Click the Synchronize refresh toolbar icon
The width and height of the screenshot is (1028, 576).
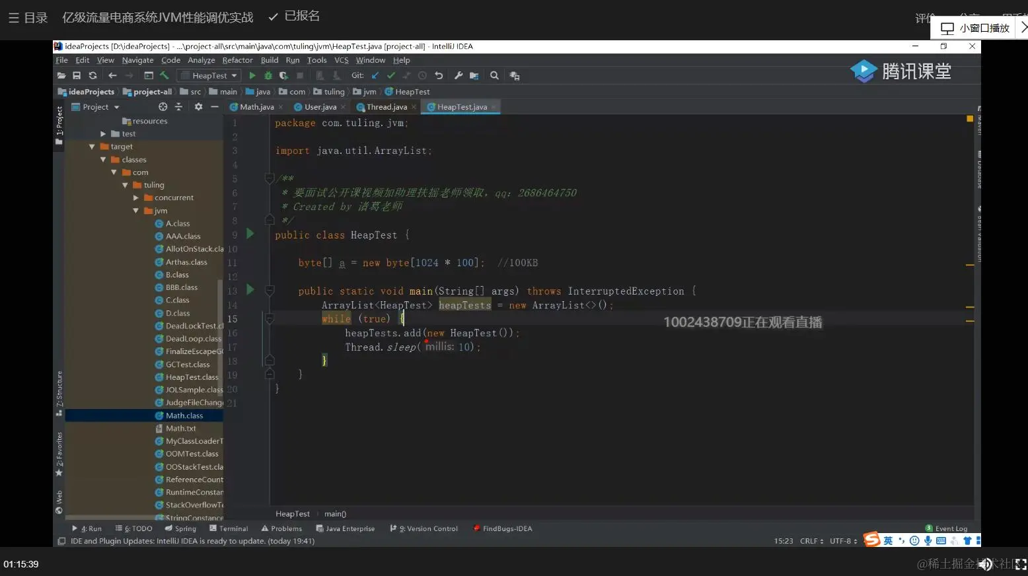92,76
